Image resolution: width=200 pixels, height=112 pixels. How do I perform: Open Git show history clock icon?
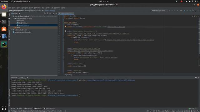pos(193,11)
